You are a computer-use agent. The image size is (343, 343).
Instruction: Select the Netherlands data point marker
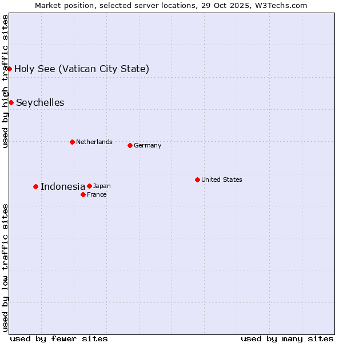tap(72, 142)
